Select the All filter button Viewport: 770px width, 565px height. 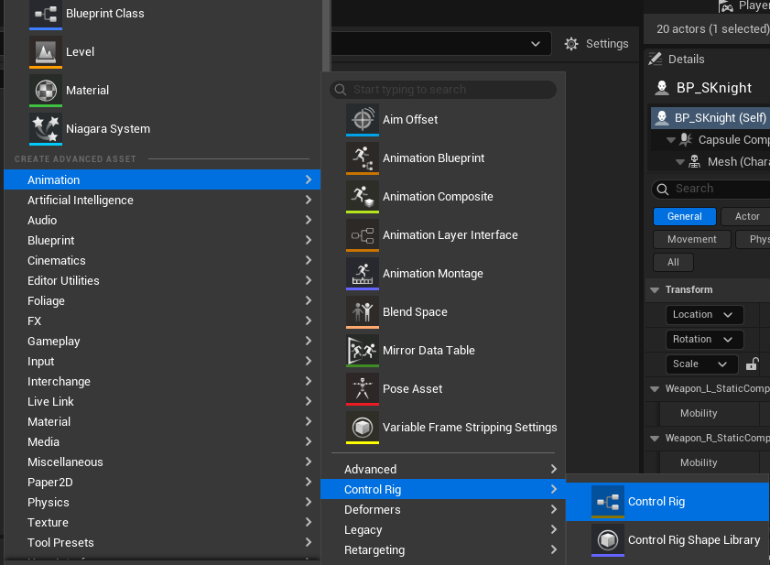pyautogui.click(x=673, y=263)
